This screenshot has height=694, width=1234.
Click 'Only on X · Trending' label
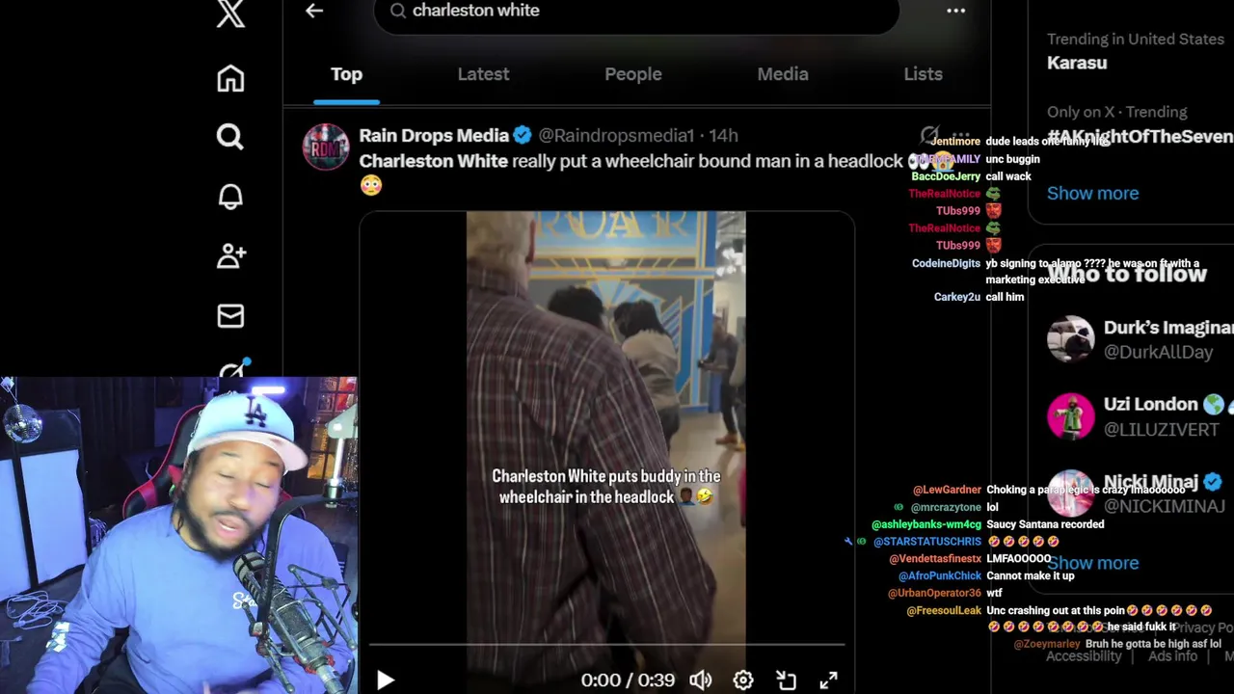pyautogui.click(x=1116, y=112)
